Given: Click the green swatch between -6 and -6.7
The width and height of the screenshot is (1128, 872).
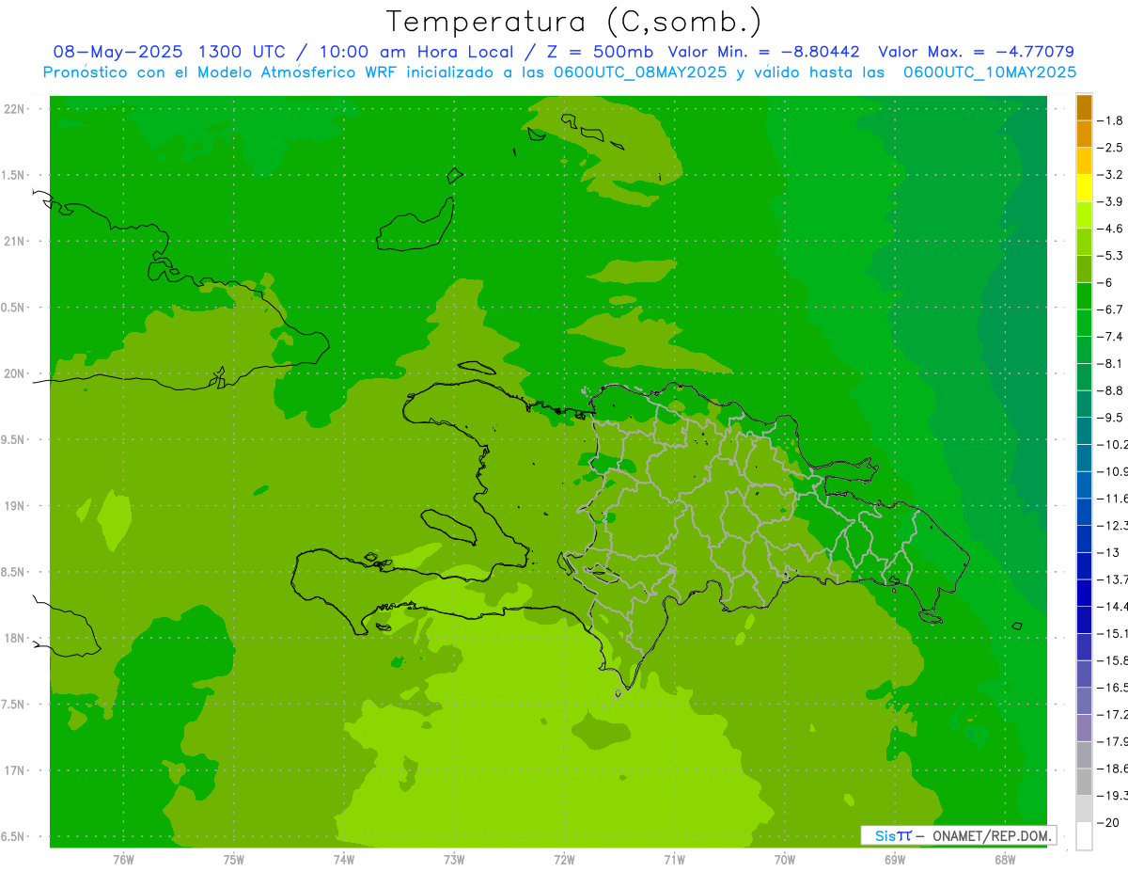Looking at the screenshot, I should pos(1084,295).
